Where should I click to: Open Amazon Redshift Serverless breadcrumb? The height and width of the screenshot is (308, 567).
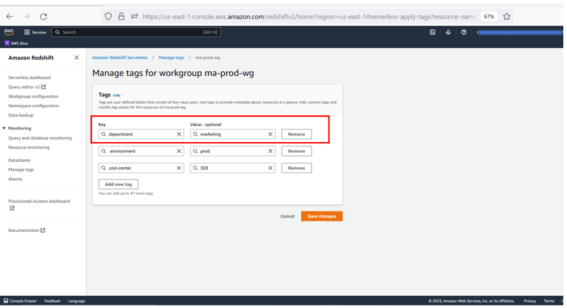(120, 57)
